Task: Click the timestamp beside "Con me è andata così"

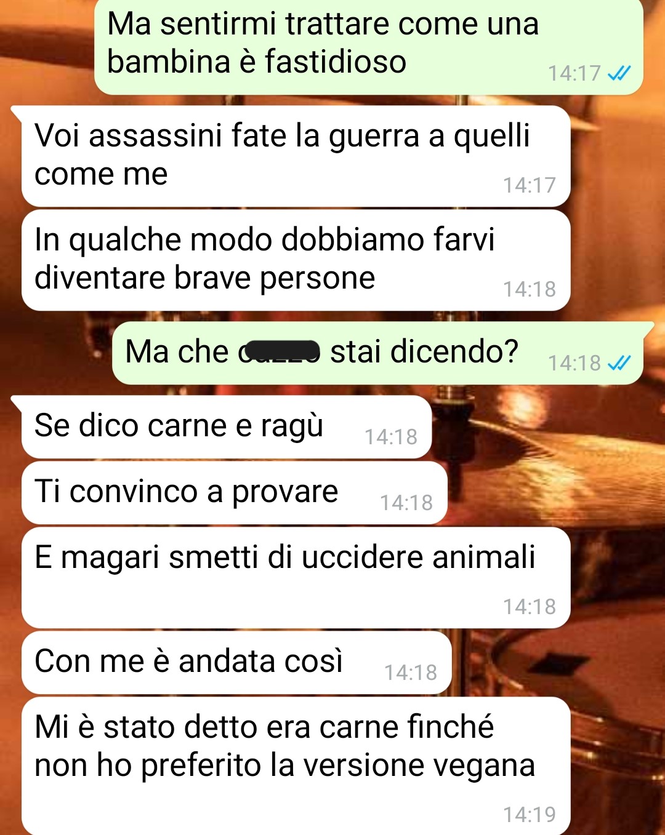Action: (411, 673)
